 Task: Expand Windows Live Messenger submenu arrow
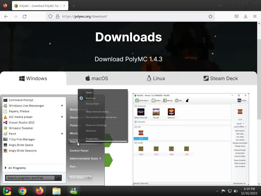62,106
